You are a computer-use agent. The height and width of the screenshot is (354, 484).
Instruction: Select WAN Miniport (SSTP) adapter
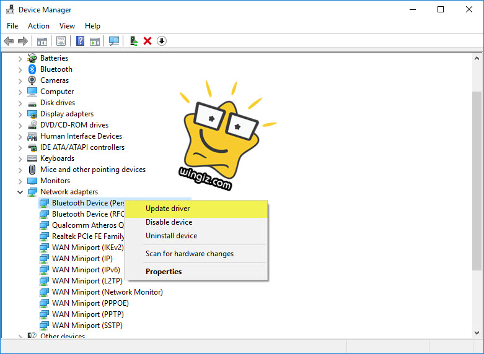click(x=87, y=326)
